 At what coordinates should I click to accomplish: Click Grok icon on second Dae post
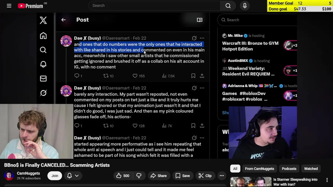click(194, 88)
